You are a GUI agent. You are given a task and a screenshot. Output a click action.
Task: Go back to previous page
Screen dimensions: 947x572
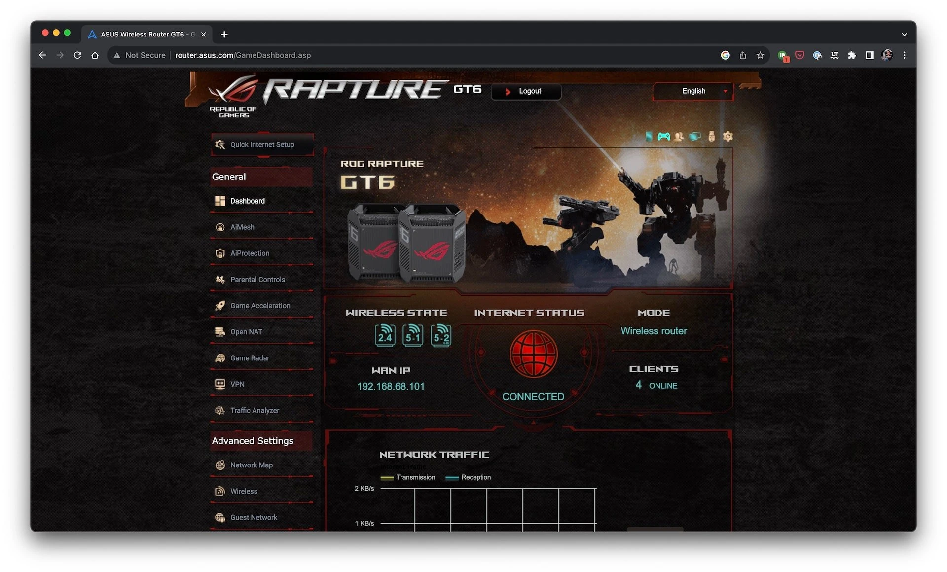point(42,55)
